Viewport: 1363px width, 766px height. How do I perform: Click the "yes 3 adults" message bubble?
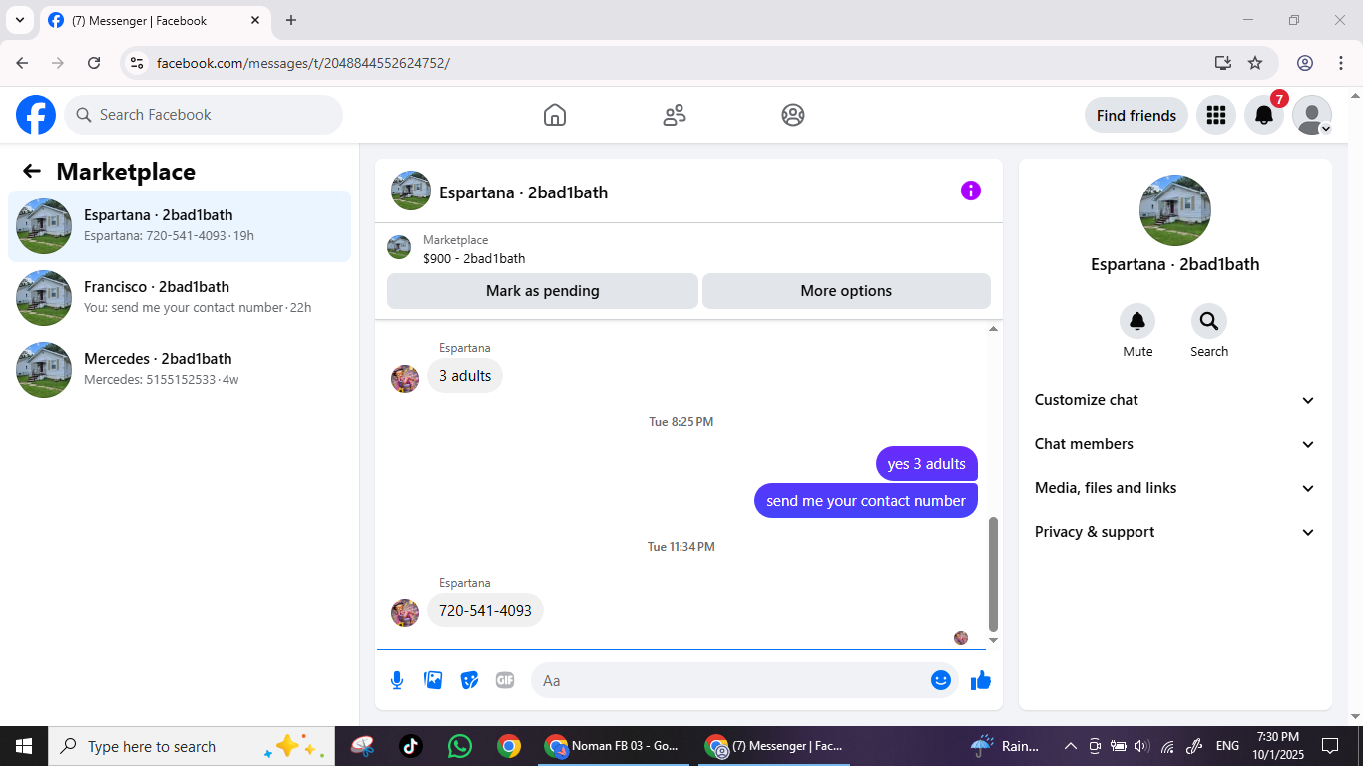coord(927,463)
